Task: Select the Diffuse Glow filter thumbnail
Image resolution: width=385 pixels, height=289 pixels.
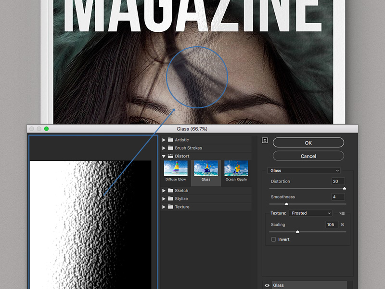Action: click(x=176, y=169)
